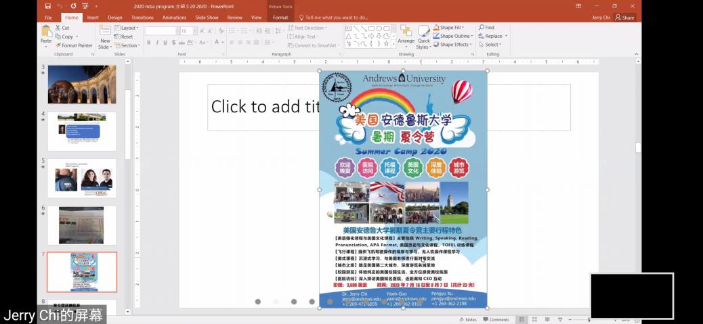Start slideshow from the Quick Access Toolbar
Screen dimensions: 703x324
tap(84, 6)
